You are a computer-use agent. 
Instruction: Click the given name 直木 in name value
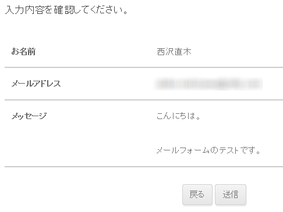click(x=183, y=52)
